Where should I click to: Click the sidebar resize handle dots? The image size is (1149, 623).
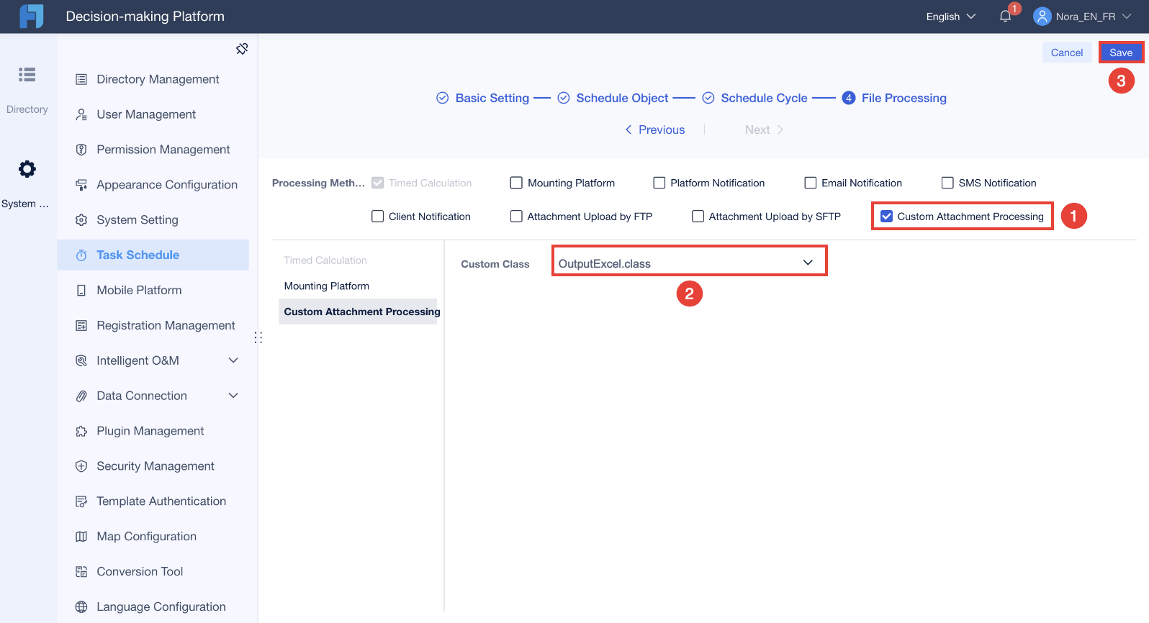pyautogui.click(x=258, y=337)
